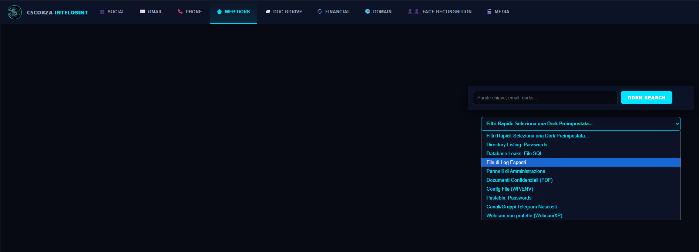This screenshot has height=252, width=699.
Task: Open the SOCIAL tab
Action: (x=112, y=12)
